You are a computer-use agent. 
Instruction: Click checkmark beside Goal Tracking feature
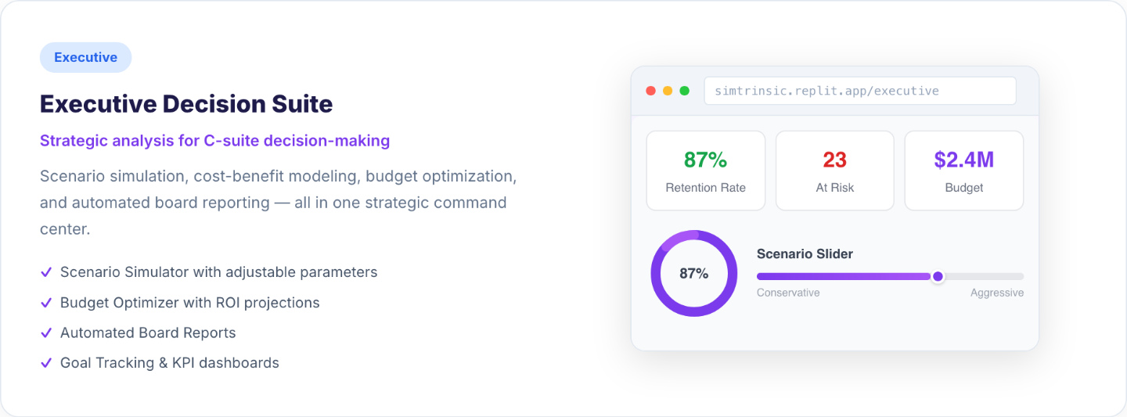coord(46,363)
